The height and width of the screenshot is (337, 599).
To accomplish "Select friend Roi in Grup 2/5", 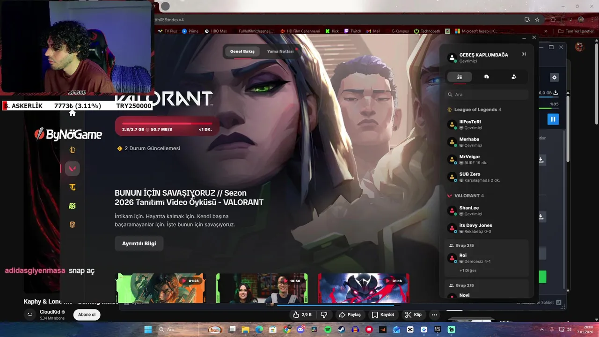I will (x=487, y=258).
